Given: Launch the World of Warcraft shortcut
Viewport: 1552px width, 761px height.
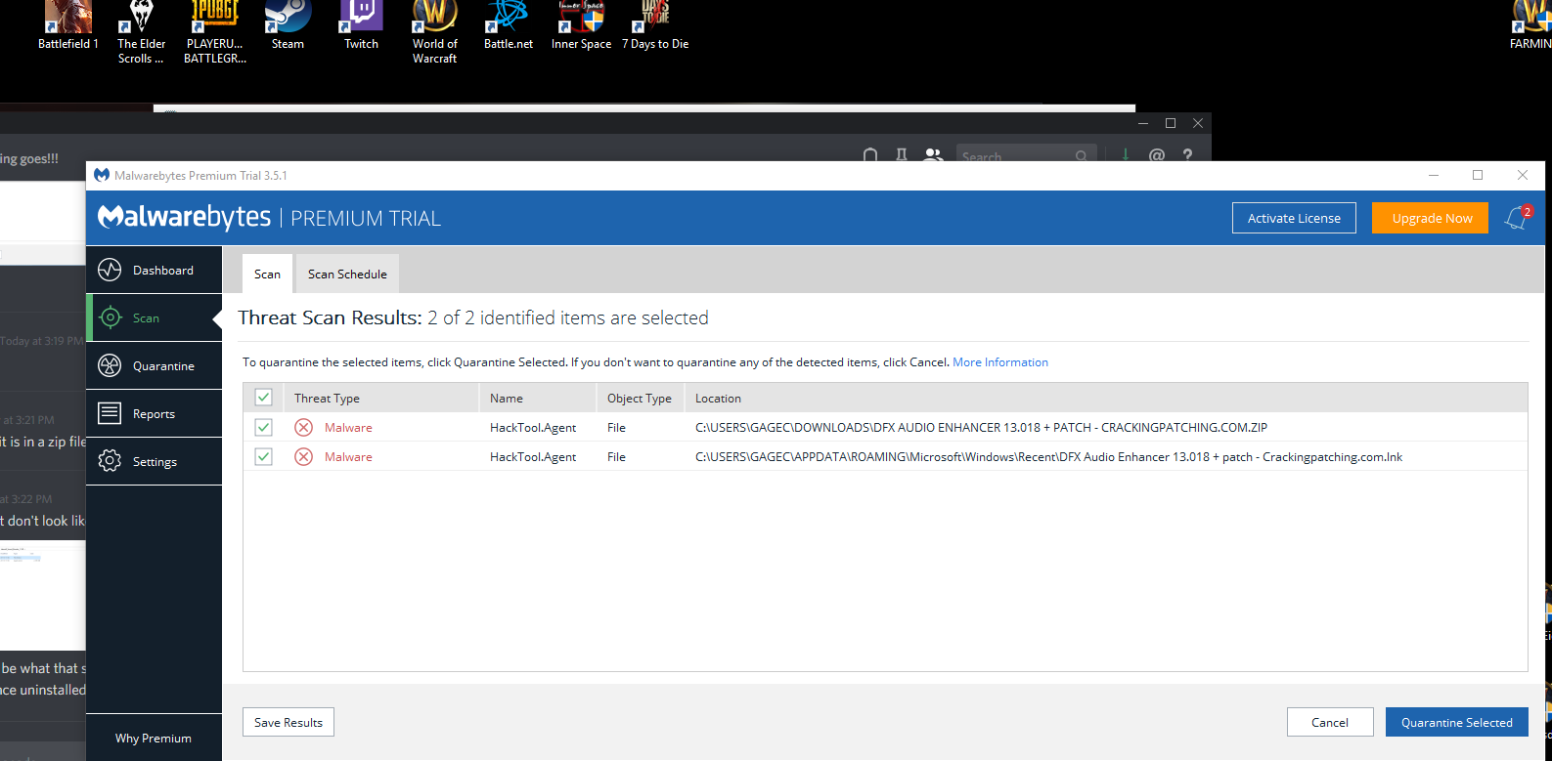Looking at the screenshot, I should [435, 32].
